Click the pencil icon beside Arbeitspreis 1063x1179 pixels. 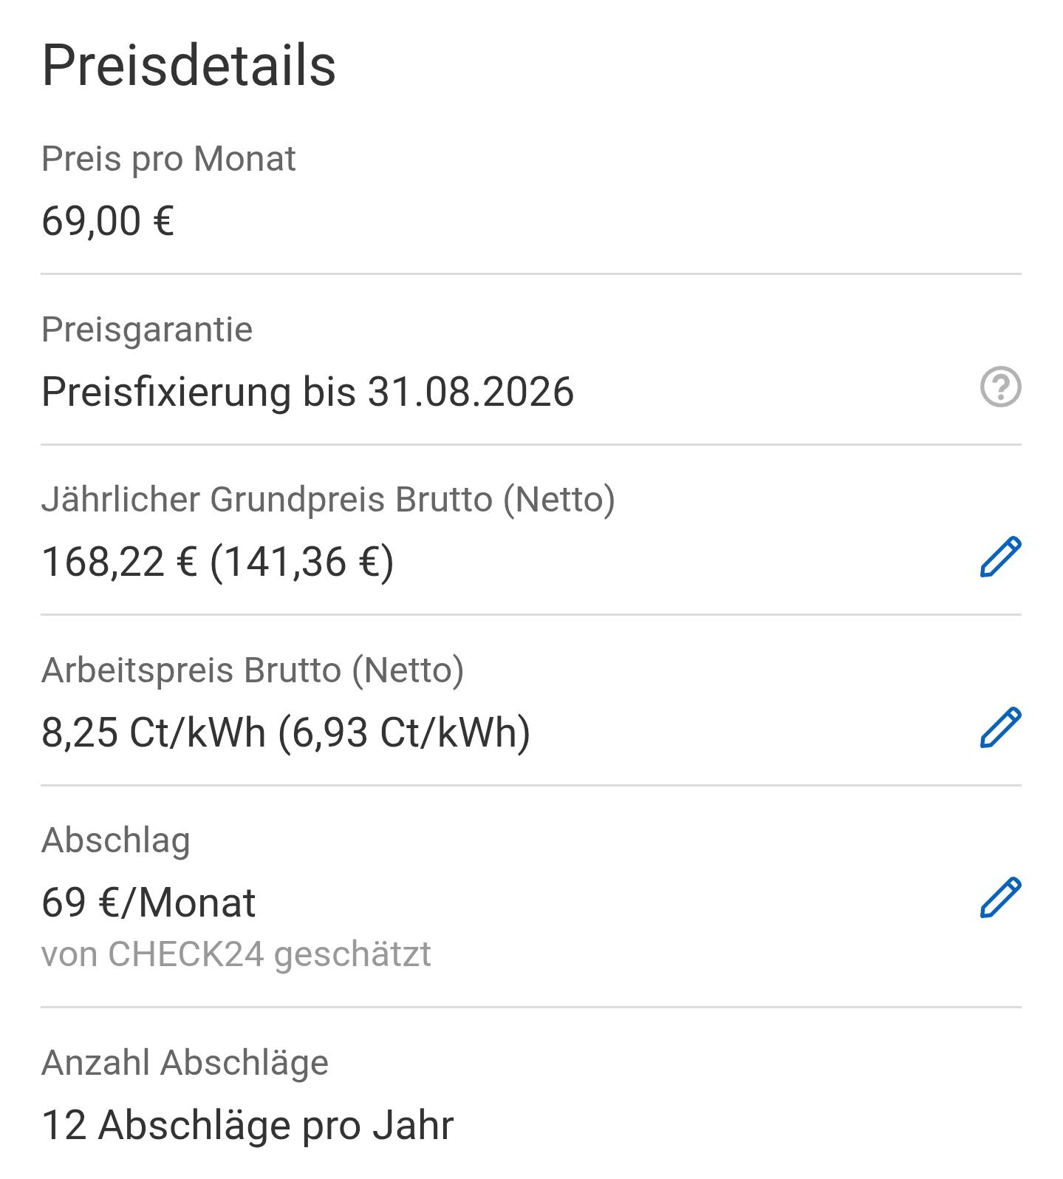1000,727
